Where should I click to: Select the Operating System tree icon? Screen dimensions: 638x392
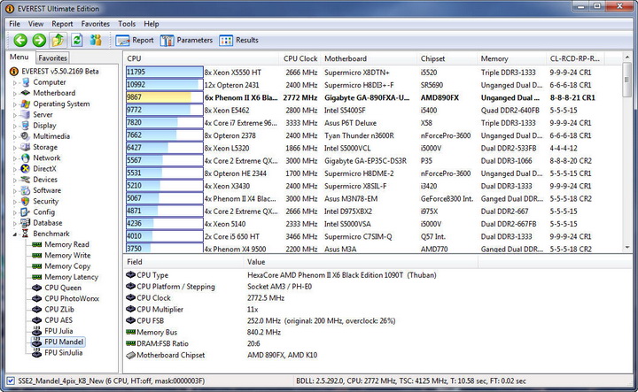[26, 104]
